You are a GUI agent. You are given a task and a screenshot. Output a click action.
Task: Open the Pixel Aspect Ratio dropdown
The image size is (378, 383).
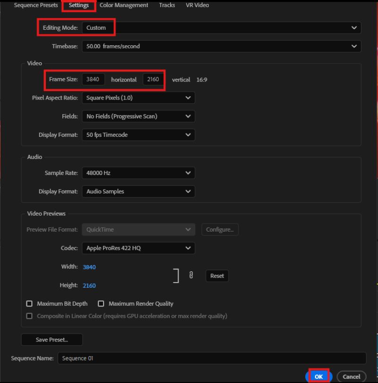click(138, 98)
